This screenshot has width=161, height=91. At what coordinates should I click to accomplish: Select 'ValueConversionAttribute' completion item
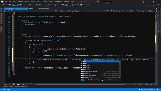[100, 72]
